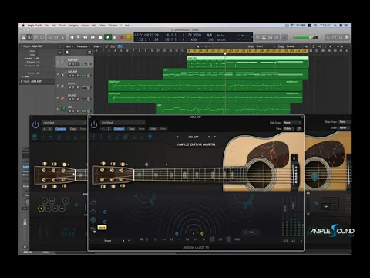This screenshot has width=370, height=278.
Task: Open the Edit menu in tracks area
Action: (69, 46)
